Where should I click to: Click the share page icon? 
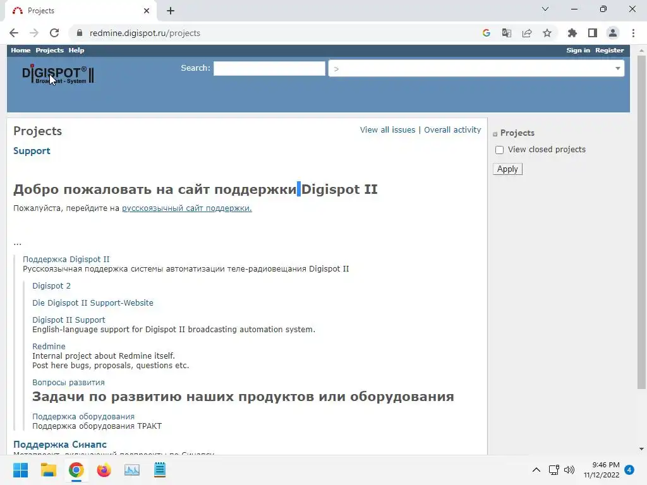tap(527, 33)
